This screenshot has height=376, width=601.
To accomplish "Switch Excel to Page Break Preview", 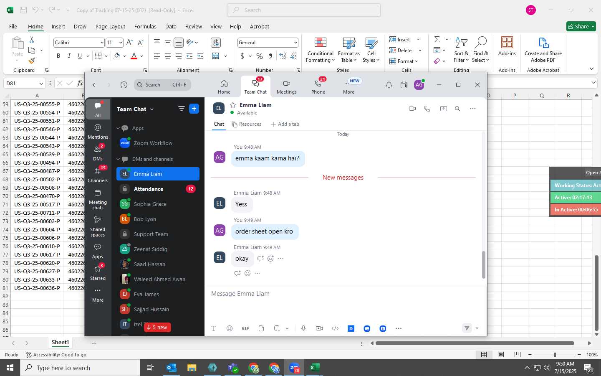I will pos(518,355).
